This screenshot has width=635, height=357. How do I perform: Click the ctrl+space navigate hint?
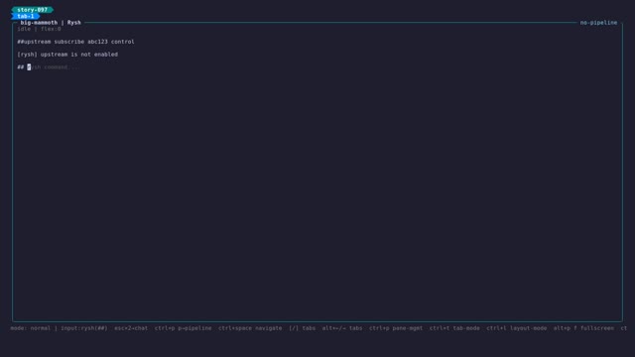click(x=250, y=328)
